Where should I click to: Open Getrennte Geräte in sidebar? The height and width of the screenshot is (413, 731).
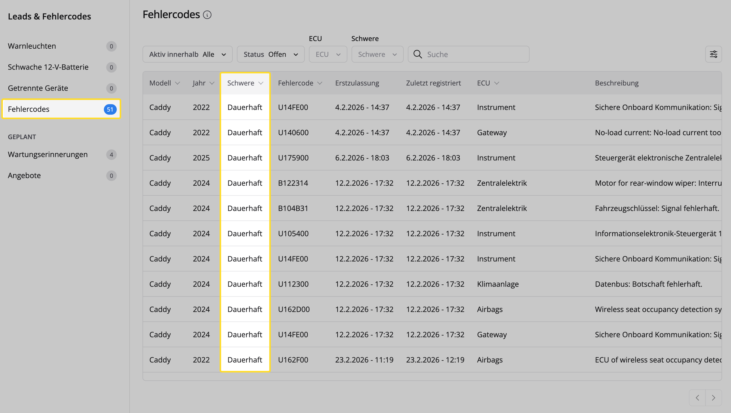click(x=61, y=88)
